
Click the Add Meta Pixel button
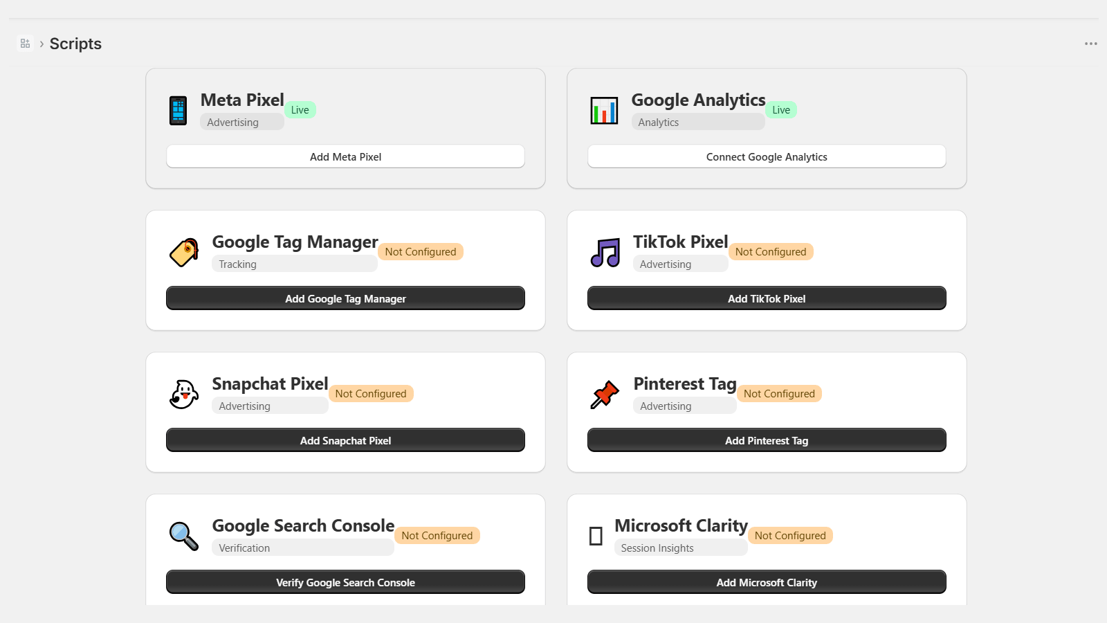(346, 156)
